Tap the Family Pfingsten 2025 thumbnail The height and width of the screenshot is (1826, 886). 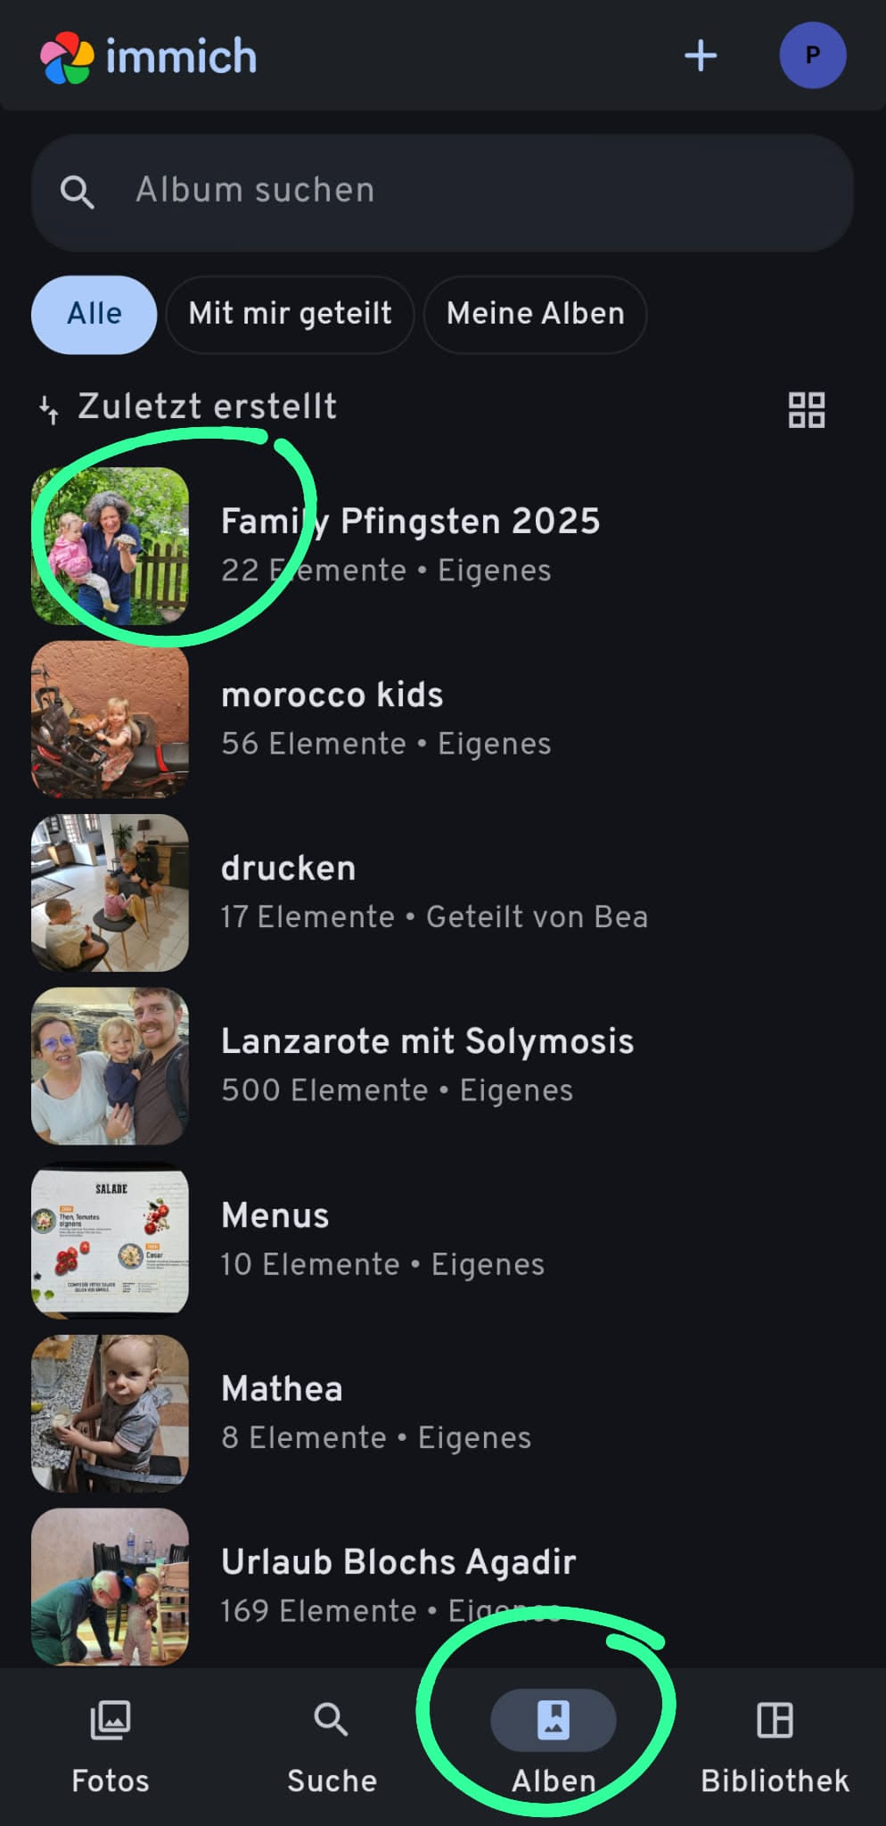pyautogui.click(x=111, y=546)
